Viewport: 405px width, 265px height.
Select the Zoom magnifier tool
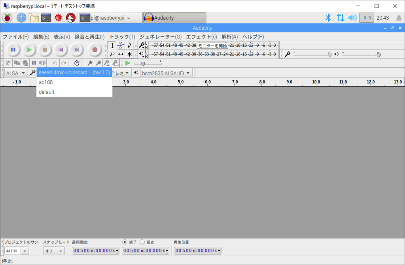click(x=112, y=54)
